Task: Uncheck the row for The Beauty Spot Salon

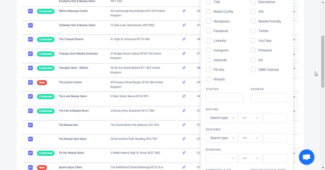Action: [x=30, y=139]
